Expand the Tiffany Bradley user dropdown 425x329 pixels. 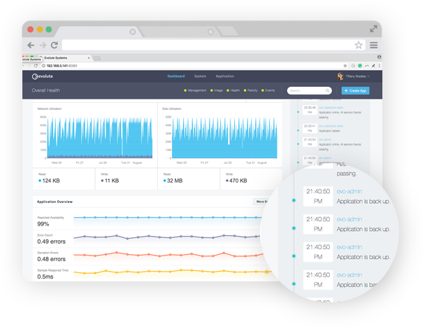pyautogui.click(x=358, y=76)
